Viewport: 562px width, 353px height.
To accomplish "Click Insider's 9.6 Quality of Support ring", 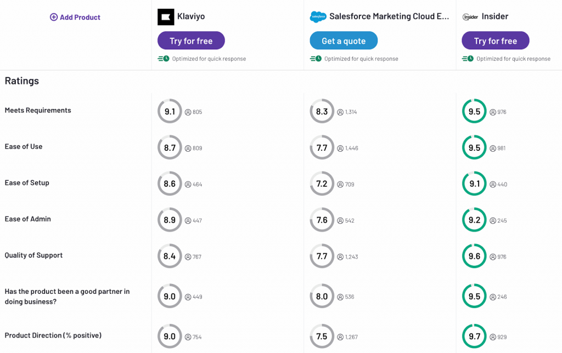I will [x=474, y=256].
